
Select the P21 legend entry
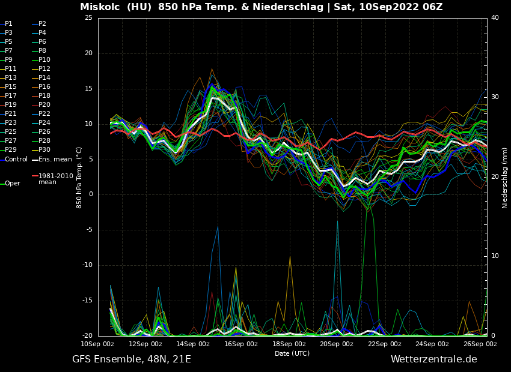(10, 114)
